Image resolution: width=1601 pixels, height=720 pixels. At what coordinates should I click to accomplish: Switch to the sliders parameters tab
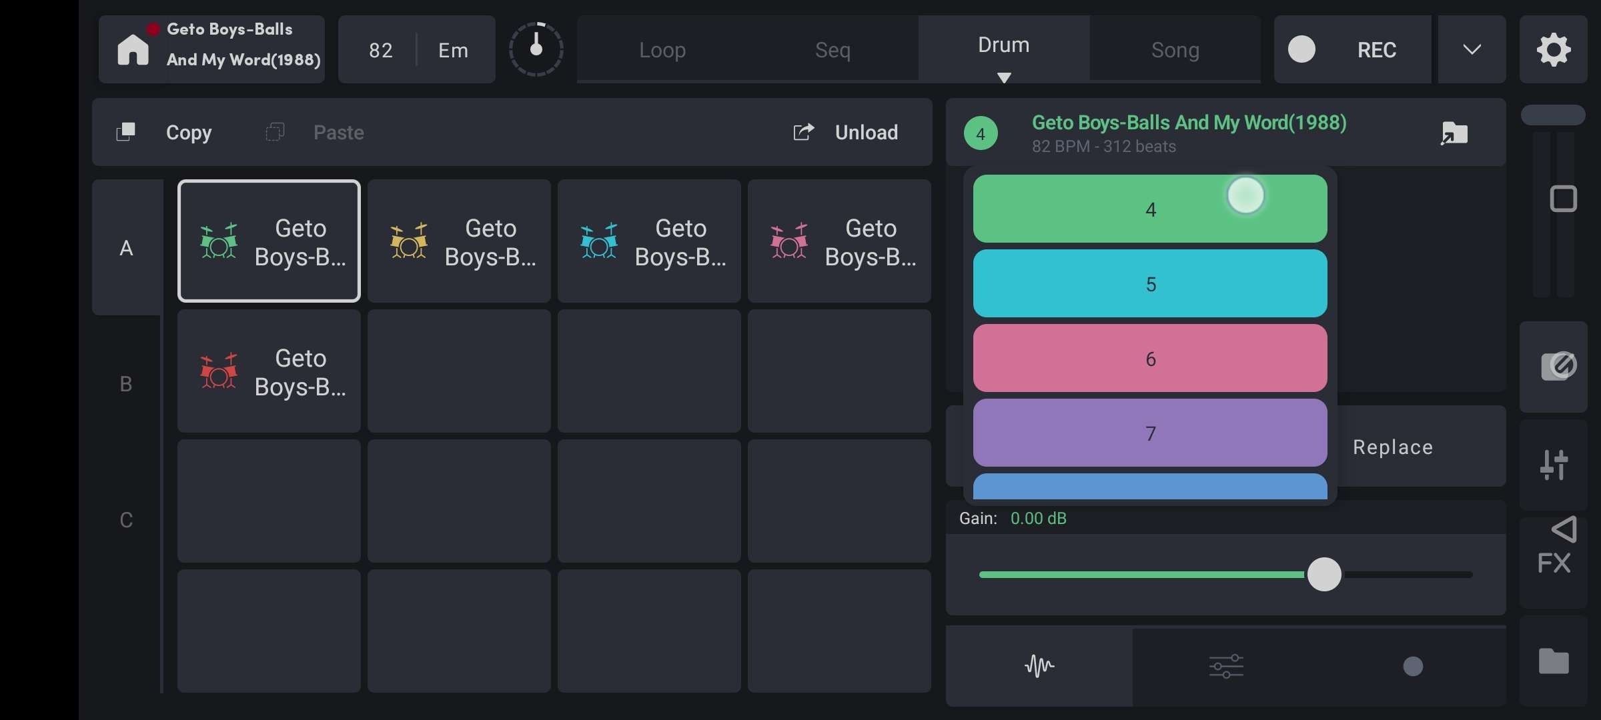[1226, 666]
